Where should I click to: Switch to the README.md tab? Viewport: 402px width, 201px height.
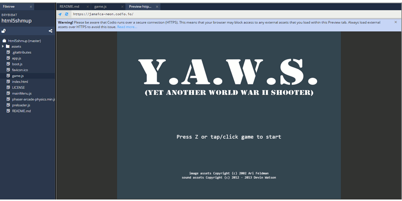click(x=69, y=7)
